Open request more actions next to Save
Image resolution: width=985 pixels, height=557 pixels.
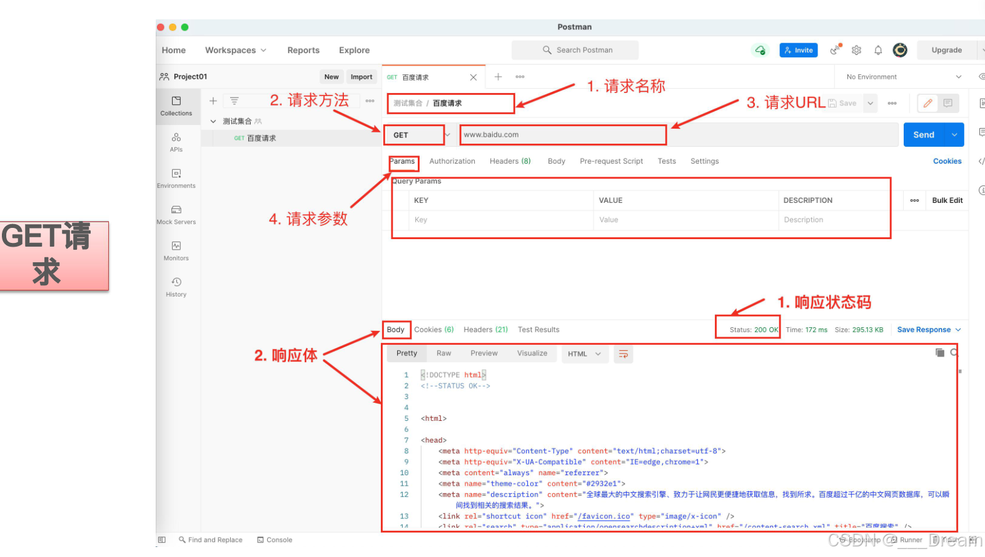coord(892,103)
